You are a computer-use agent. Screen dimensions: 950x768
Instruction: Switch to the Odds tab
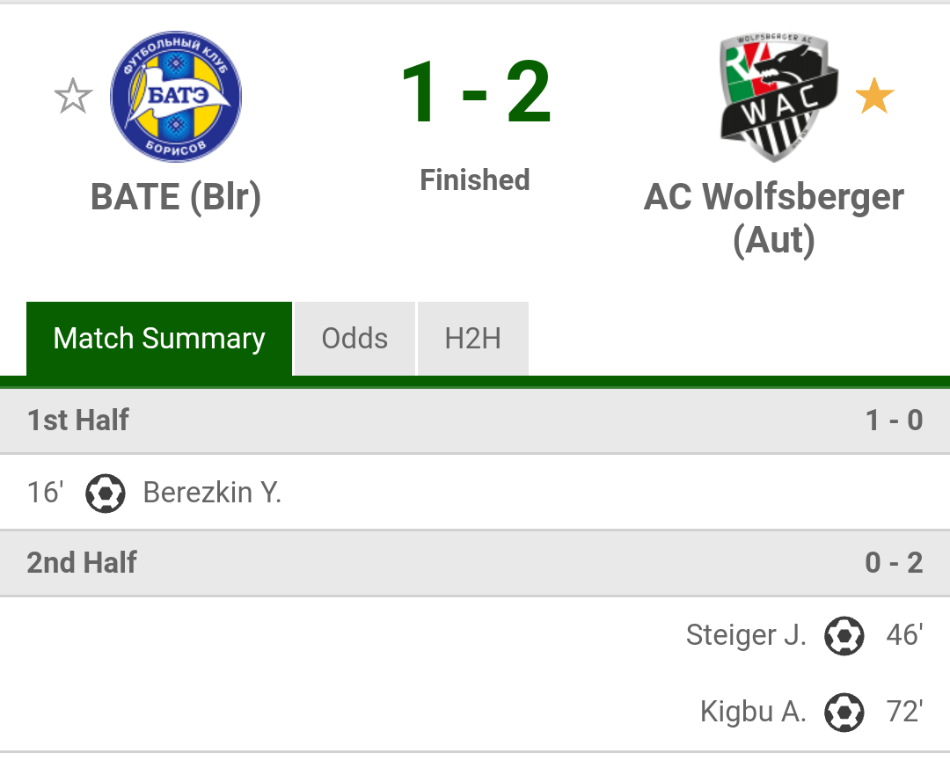pyautogui.click(x=354, y=338)
